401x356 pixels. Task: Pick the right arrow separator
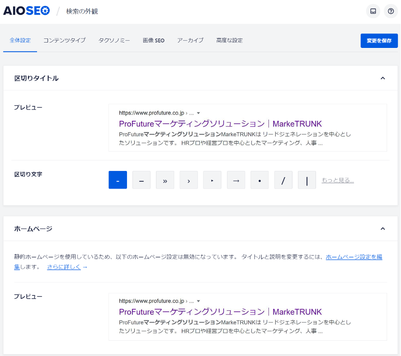pos(236,180)
